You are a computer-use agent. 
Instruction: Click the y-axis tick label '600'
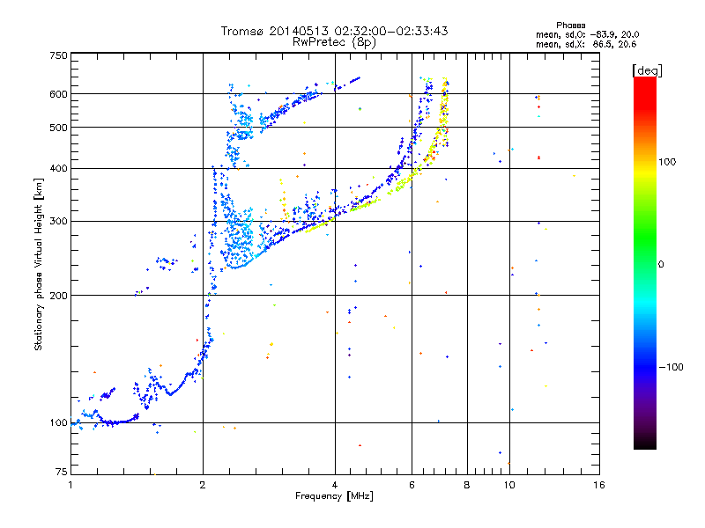pyautogui.click(x=58, y=94)
